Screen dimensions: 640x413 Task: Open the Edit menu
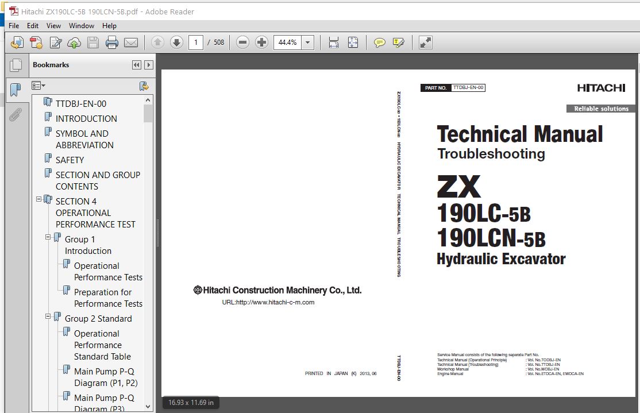[33, 26]
